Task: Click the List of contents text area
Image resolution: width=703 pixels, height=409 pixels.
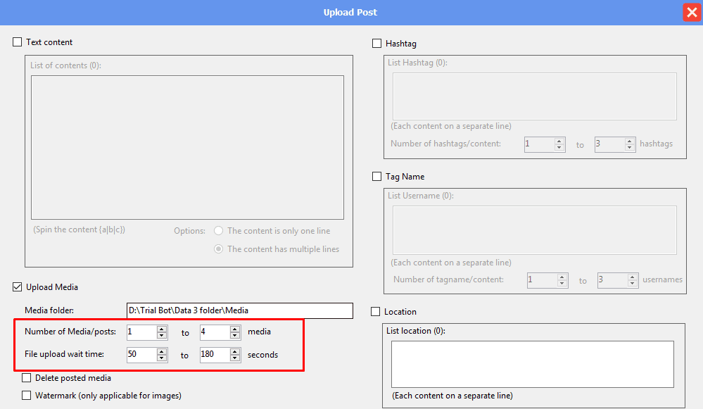Action: coord(187,147)
